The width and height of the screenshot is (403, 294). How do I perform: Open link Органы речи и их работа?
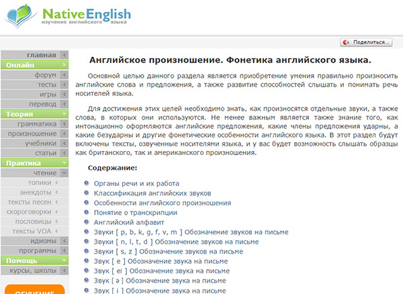(136, 183)
